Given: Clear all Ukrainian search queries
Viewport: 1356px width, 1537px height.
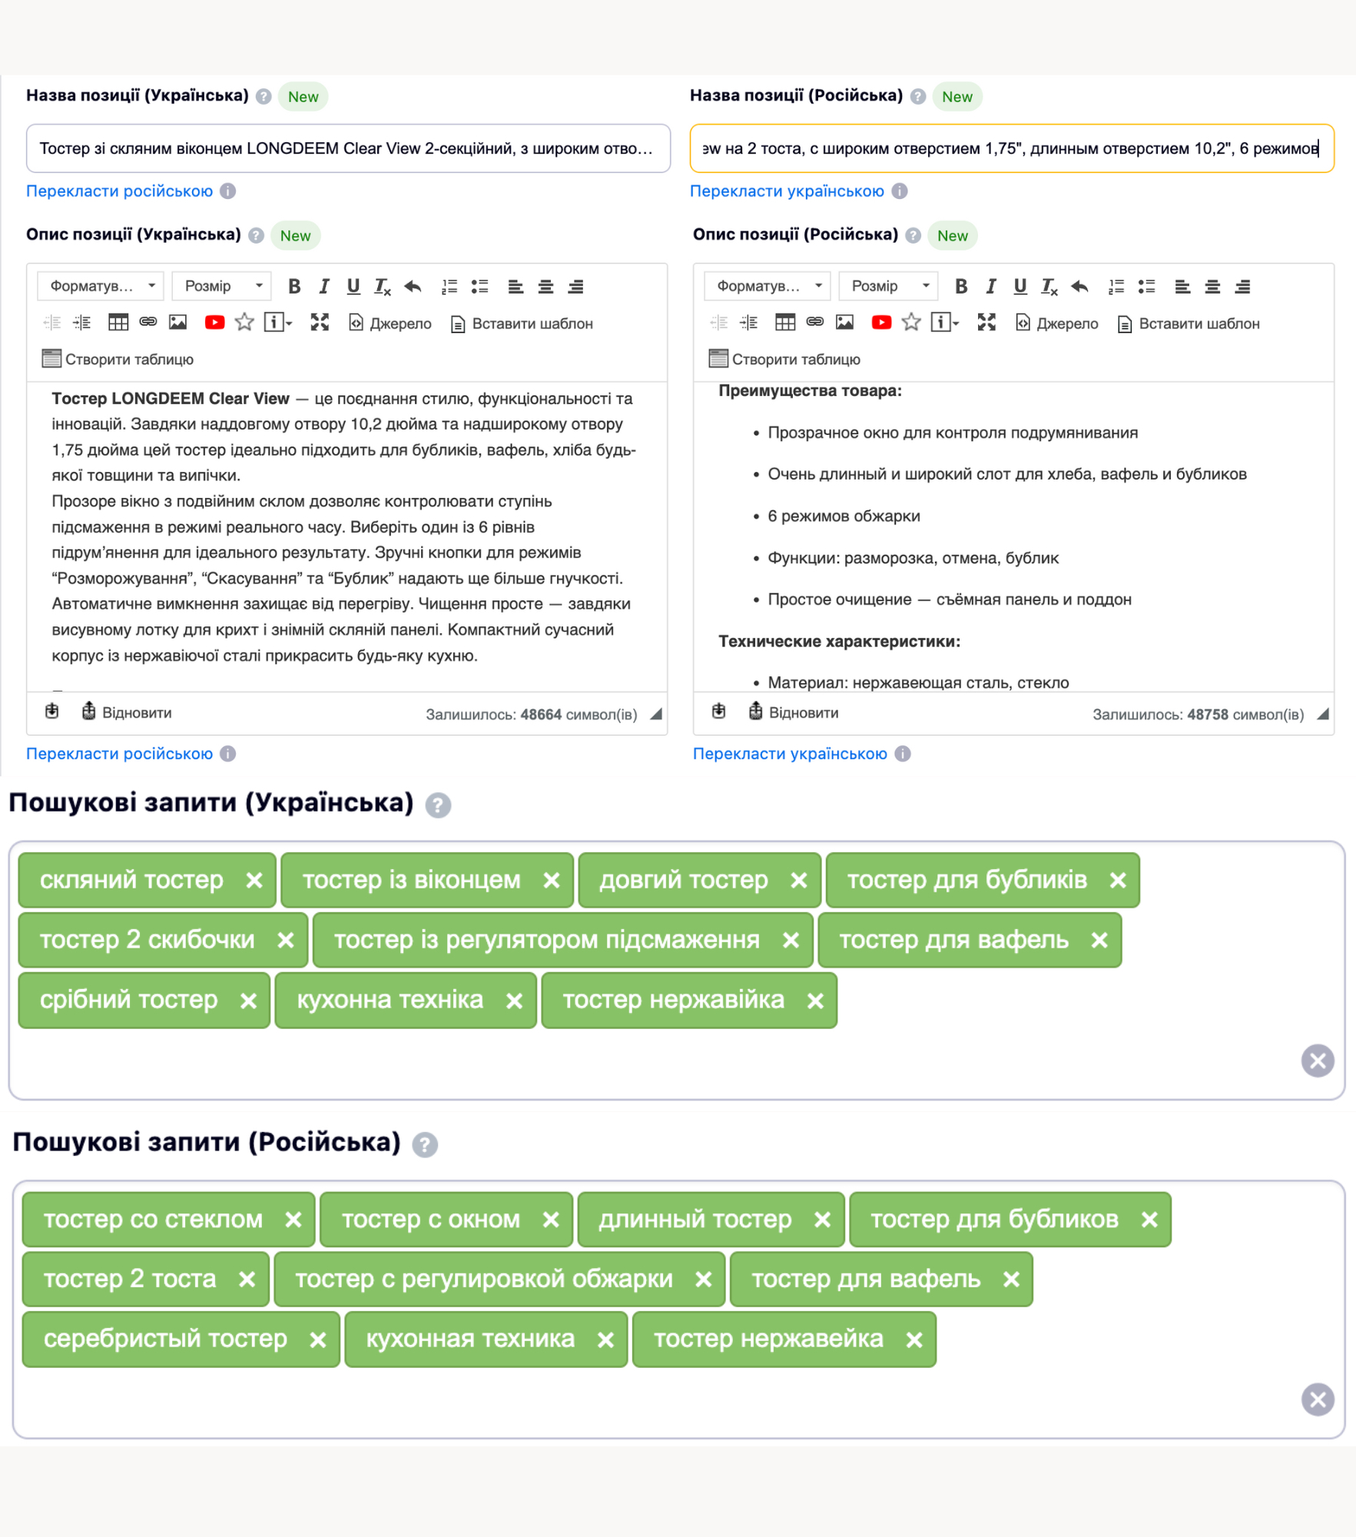Looking at the screenshot, I should pyautogui.click(x=1317, y=1061).
